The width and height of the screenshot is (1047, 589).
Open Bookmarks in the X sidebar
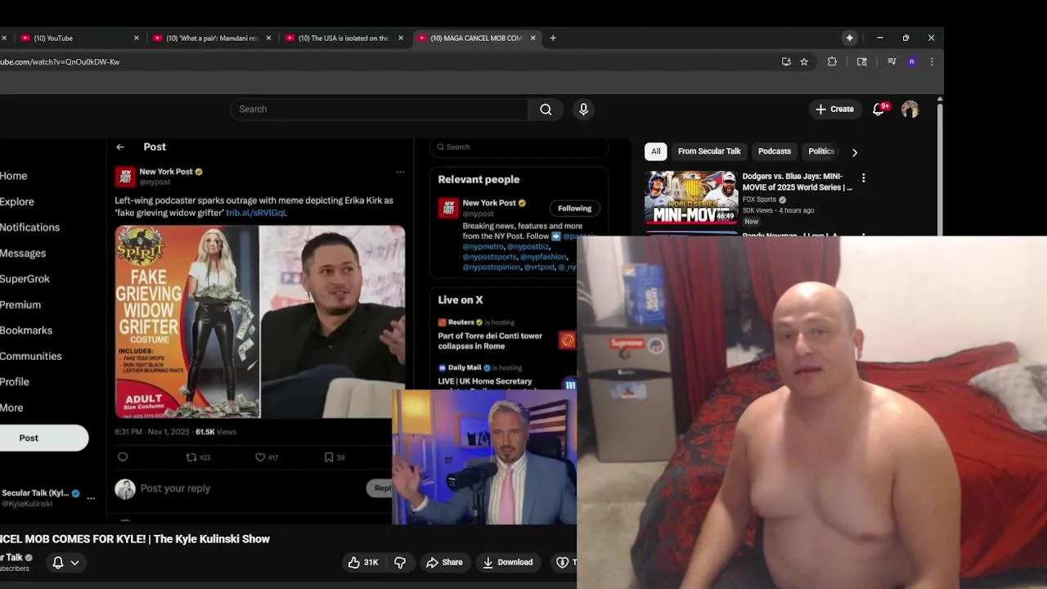pyautogui.click(x=26, y=330)
